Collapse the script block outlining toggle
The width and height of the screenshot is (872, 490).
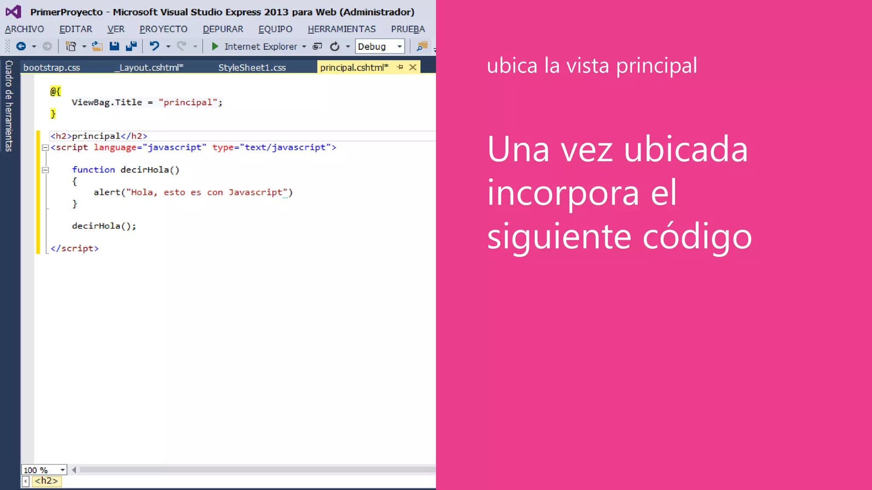click(x=45, y=148)
